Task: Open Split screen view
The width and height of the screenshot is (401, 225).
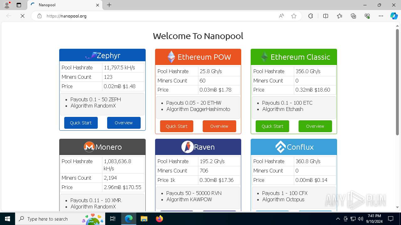Action: point(325,16)
